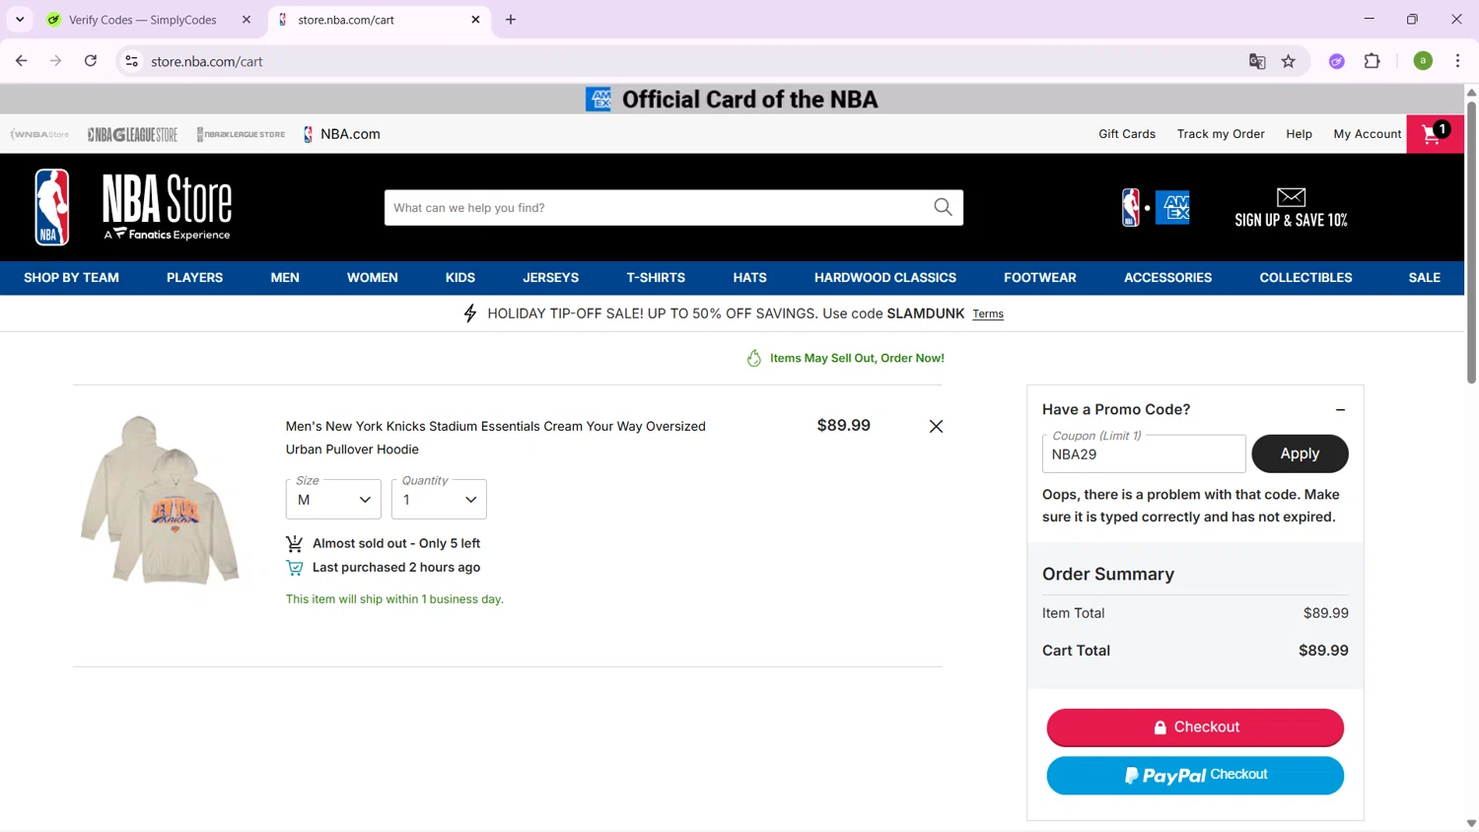Viewport: 1479px width, 832px height.
Task: Click the translate page icon
Action: coord(1257,61)
